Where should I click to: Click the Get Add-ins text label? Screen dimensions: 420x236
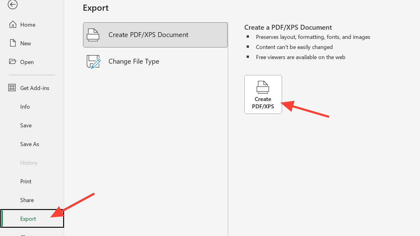click(35, 88)
